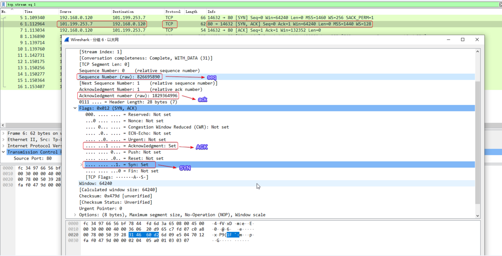Collapse the Flags: 0x012 (SYN, ACK) tree node
502x256 pixels.
tap(75, 108)
